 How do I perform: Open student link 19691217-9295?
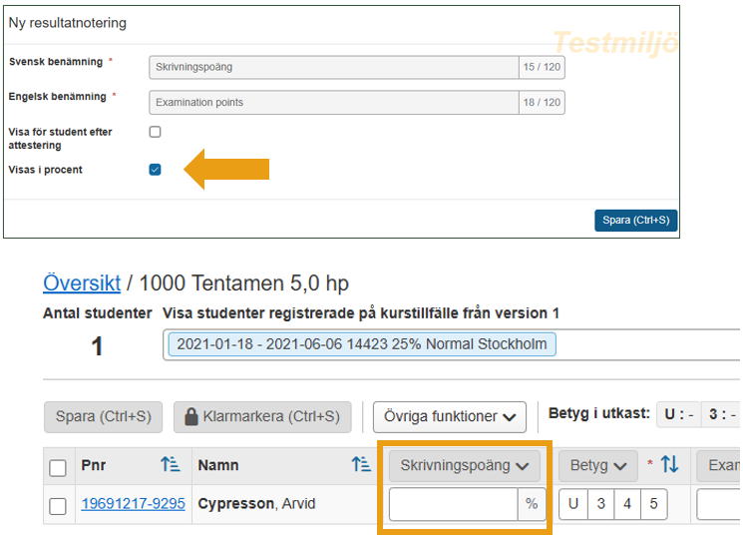[x=133, y=504]
